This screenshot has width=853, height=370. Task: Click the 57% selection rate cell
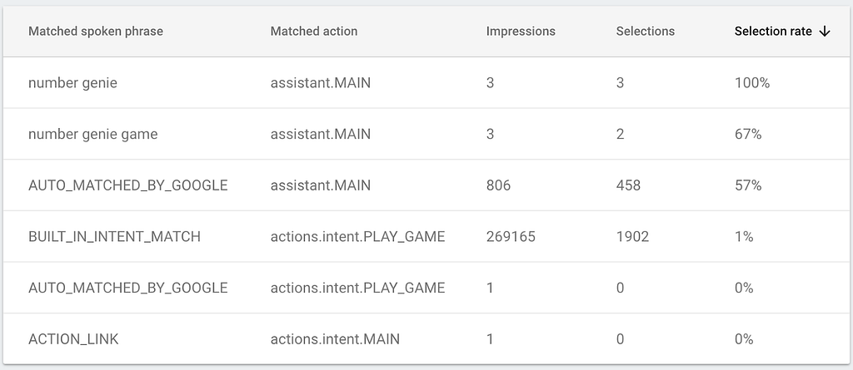(748, 185)
